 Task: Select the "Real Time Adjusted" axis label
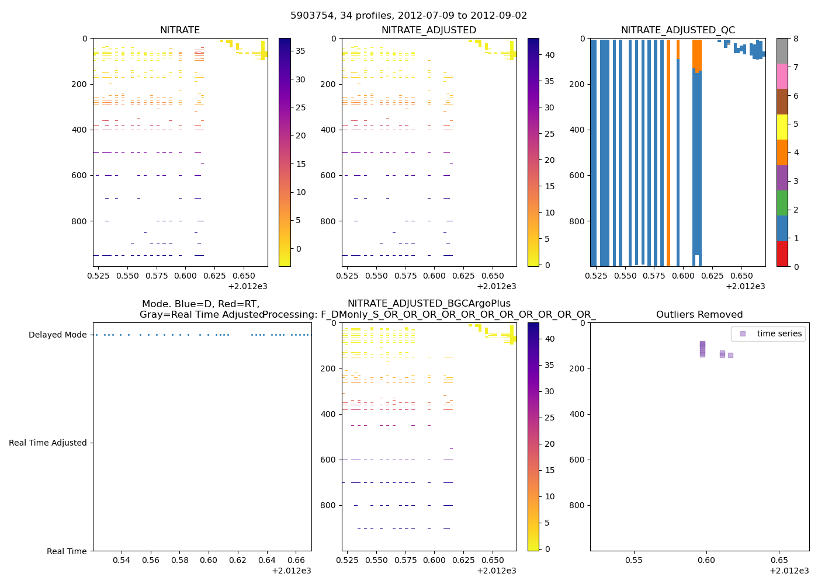[x=48, y=443]
